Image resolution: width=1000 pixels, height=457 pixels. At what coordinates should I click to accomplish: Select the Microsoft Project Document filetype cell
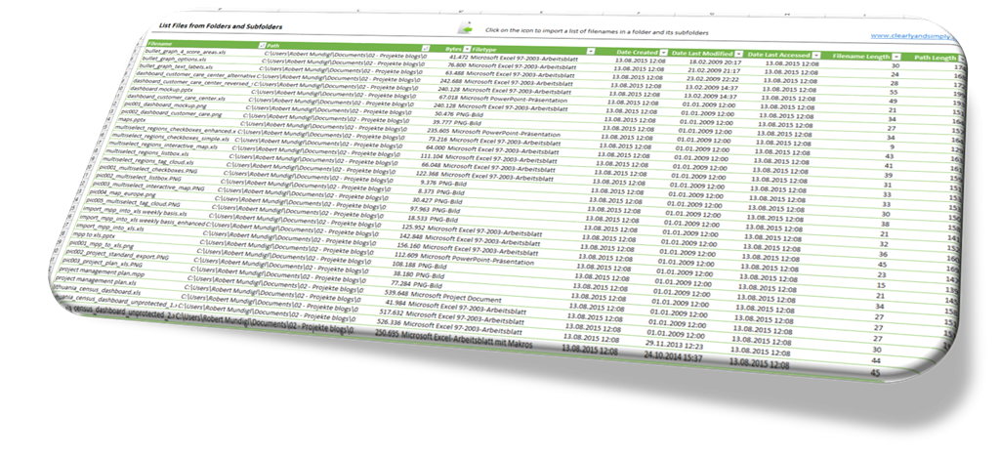pos(457,297)
